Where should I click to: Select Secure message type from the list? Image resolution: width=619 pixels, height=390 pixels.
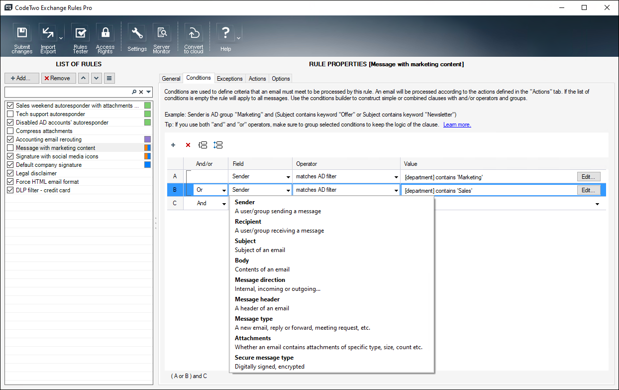332,362
